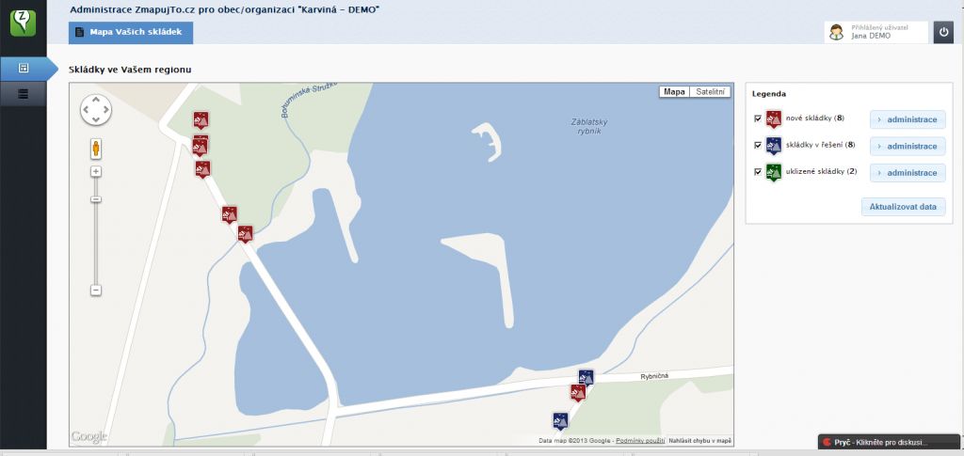Click the power logout button
964x456 pixels.
click(943, 32)
